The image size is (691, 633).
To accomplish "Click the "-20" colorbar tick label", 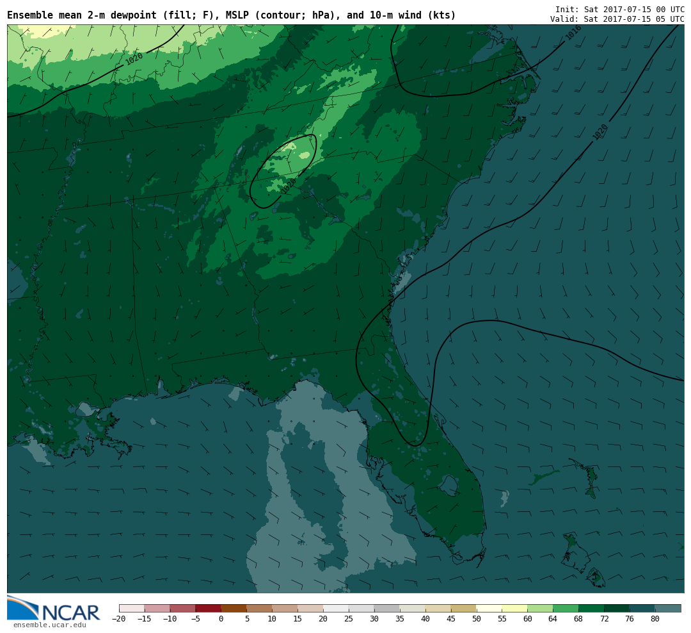I will pyautogui.click(x=118, y=619).
